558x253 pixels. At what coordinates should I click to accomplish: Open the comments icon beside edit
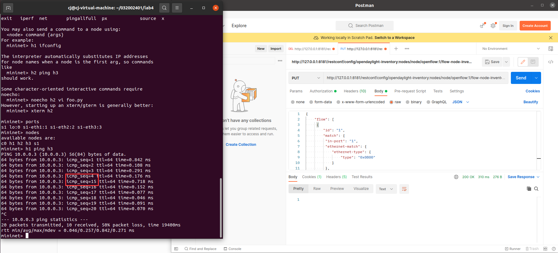[x=533, y=62]
